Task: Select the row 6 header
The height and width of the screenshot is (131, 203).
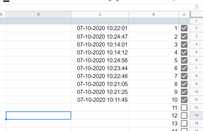Action: pyautogui.click(x=196, y=60)
